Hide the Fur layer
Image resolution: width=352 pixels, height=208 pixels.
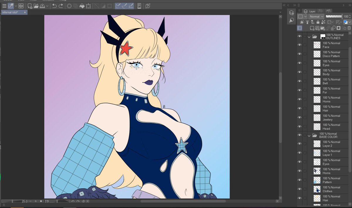pyautogui.click(x=299, y=90)
